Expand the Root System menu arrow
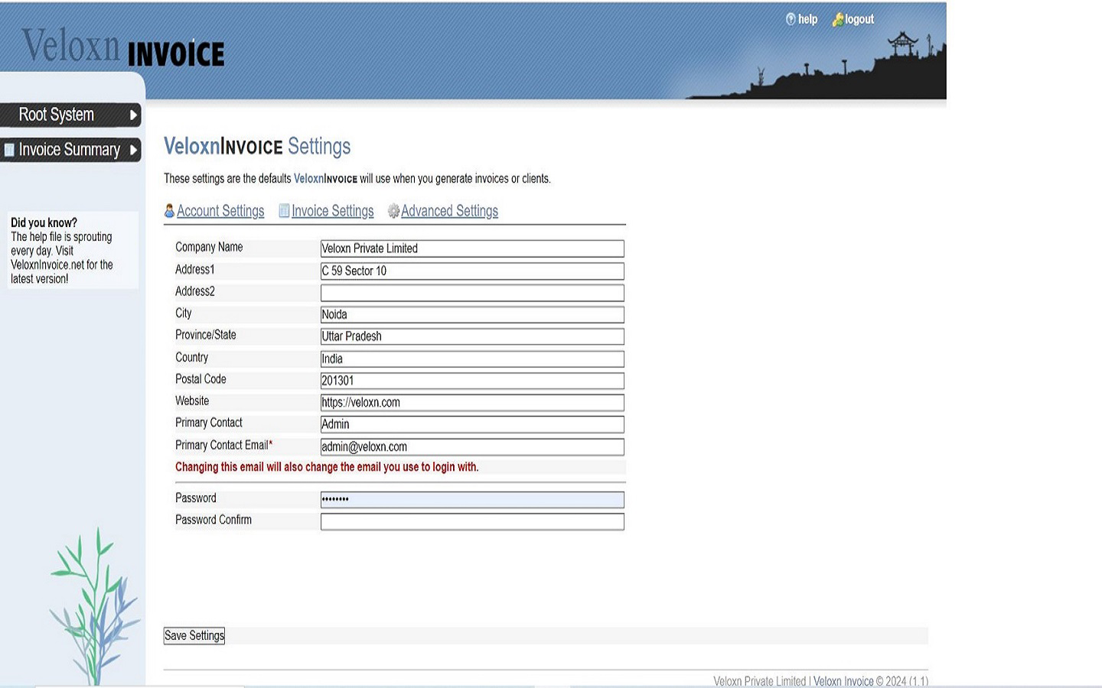1102x688 pixels. click(133, 115)
